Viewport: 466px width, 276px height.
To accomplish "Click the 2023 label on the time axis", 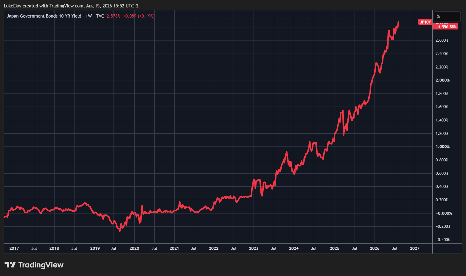I will pos(254,248).
